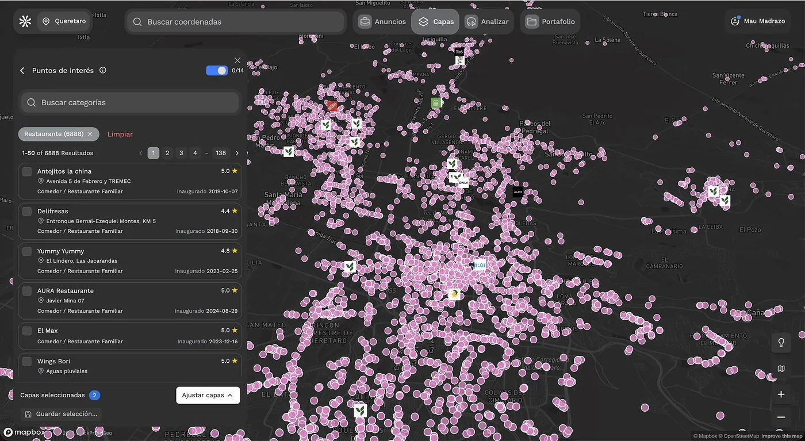This screenshot has height=441, width=805.
Task: Click address Avenida 5 de Febrero y TREMEC
Action: 89,181
